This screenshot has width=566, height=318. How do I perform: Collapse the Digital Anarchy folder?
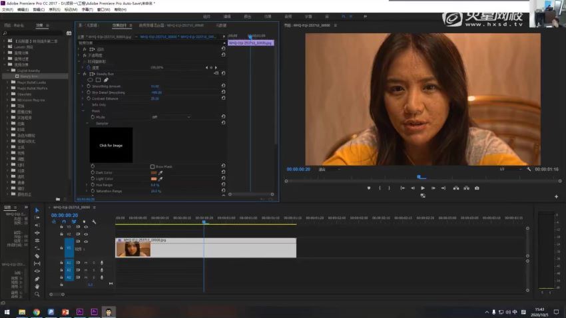[7, 71]
